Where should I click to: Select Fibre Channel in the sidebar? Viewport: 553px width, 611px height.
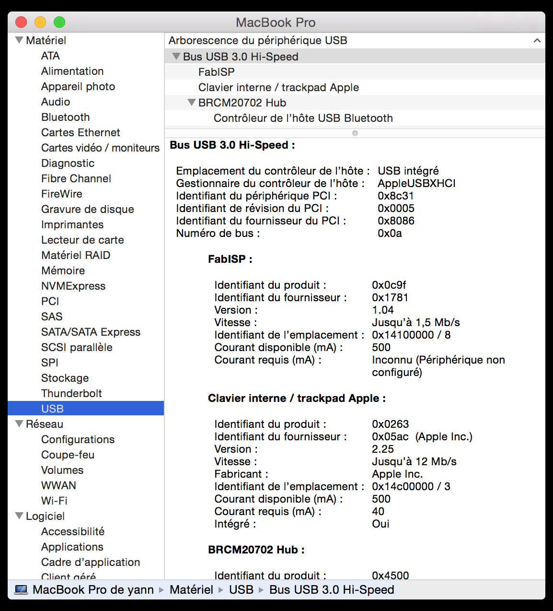[x=76, y=178]
